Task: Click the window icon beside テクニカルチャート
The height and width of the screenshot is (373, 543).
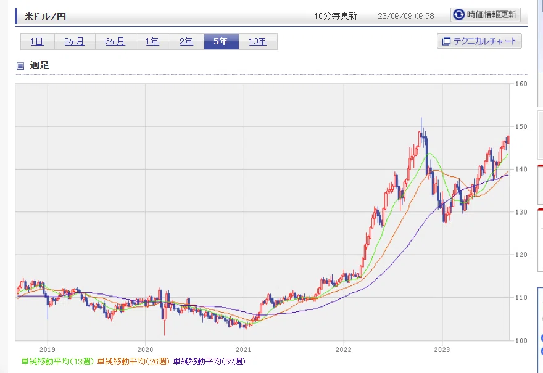Action: [x=446, y=41]
